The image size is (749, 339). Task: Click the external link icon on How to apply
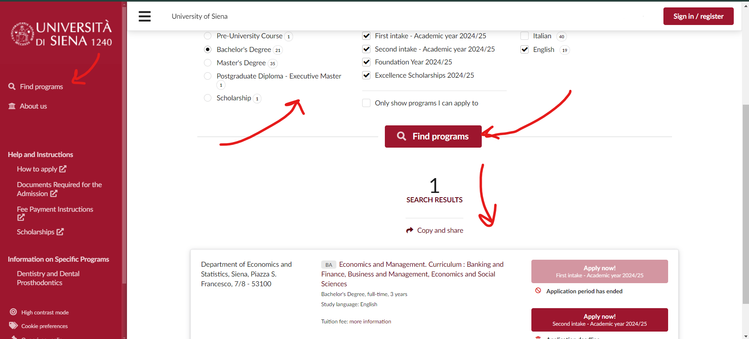[63, 169]
